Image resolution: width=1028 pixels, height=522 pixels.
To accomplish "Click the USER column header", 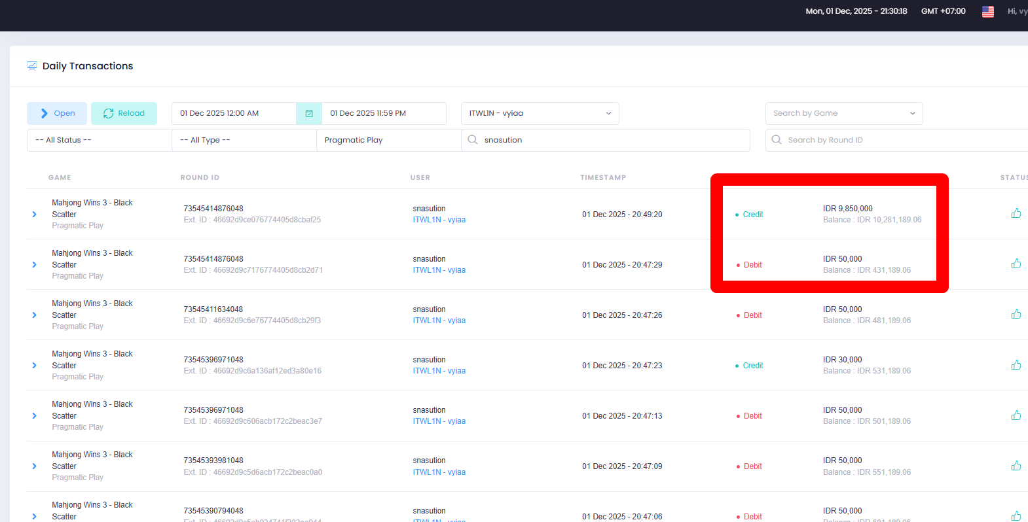I will pos(420,177).
